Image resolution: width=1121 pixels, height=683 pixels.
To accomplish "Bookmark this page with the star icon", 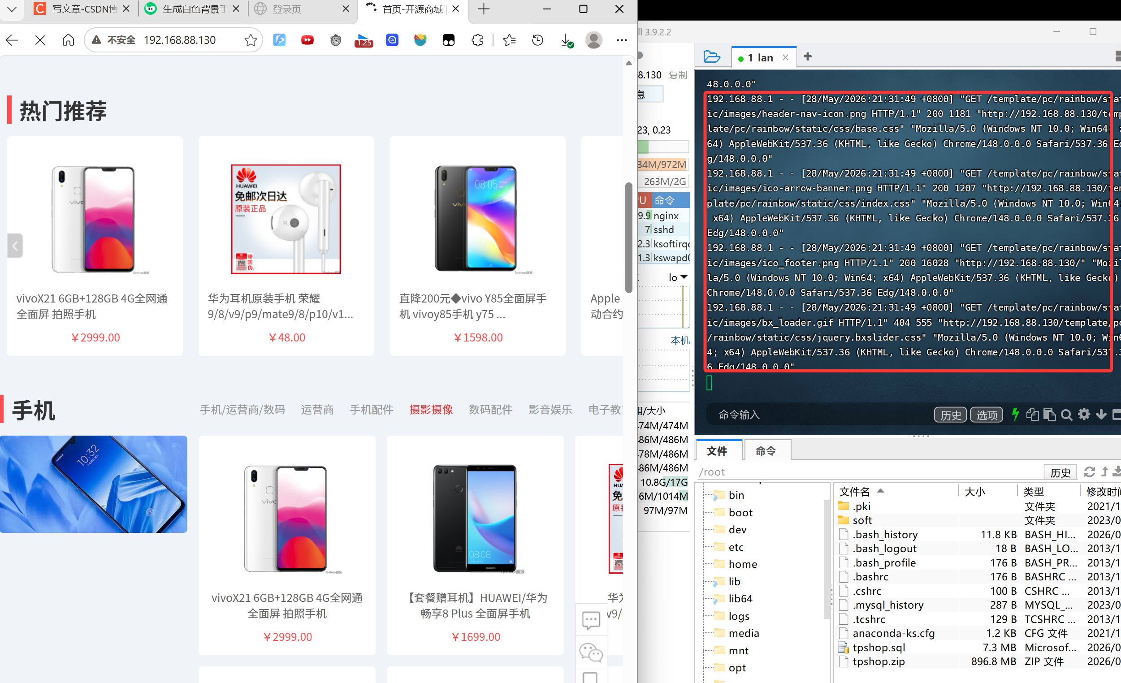I will point(250,40).
